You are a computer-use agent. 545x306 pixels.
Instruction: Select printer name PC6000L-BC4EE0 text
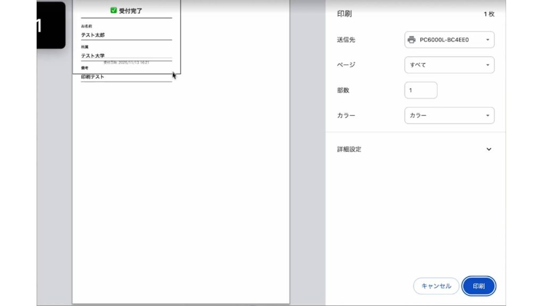pos(444,40)
